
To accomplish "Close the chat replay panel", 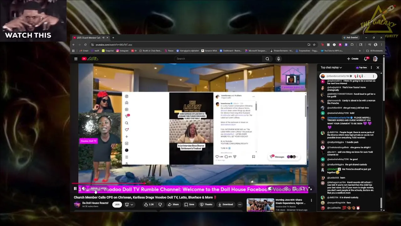I will [x=378, y=67].
